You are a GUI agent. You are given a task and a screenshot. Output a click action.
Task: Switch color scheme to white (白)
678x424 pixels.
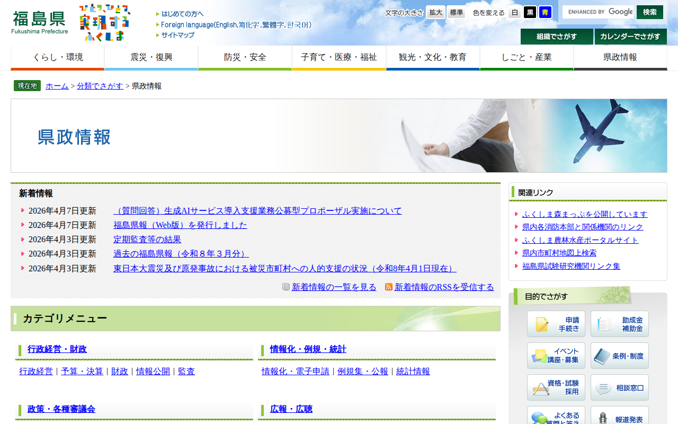pos(515,12)
